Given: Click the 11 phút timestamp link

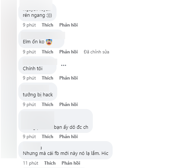Looking at the screenshot, I should (31, 163).
